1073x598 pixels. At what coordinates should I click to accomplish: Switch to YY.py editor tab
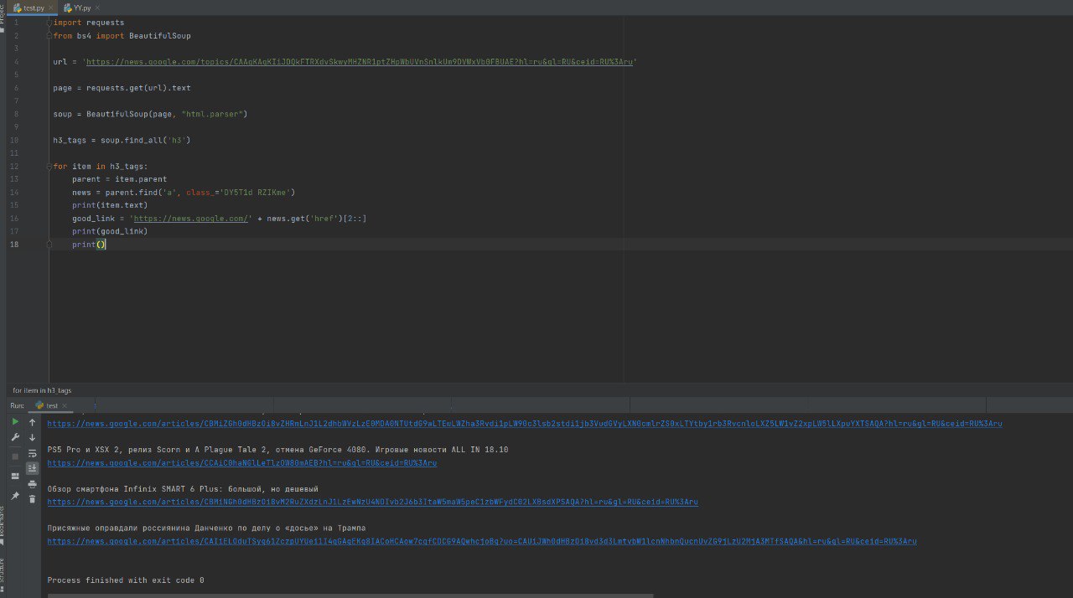point(81,8)
